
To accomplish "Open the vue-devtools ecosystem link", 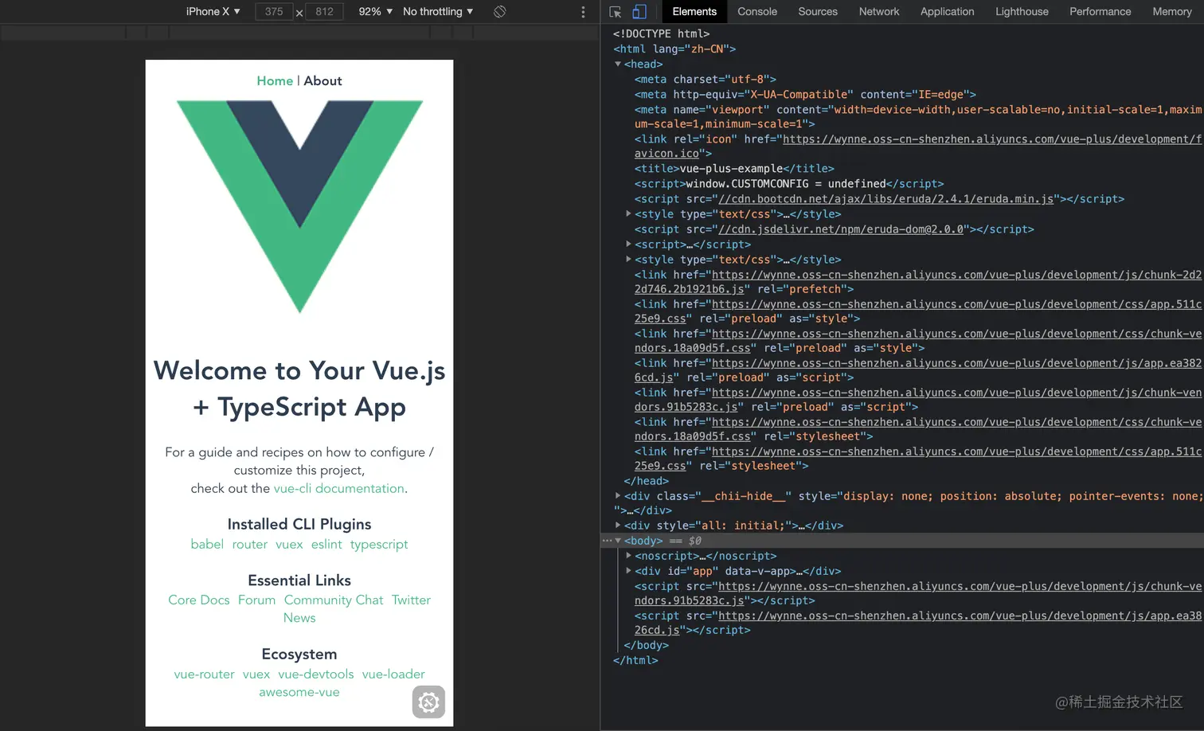I will pyautogui.click(x=316, y=674).
